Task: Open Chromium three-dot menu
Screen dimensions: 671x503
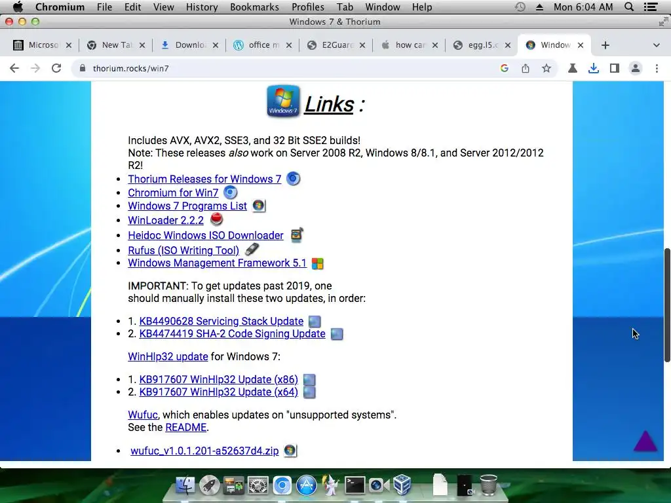Action: [657, 68]
